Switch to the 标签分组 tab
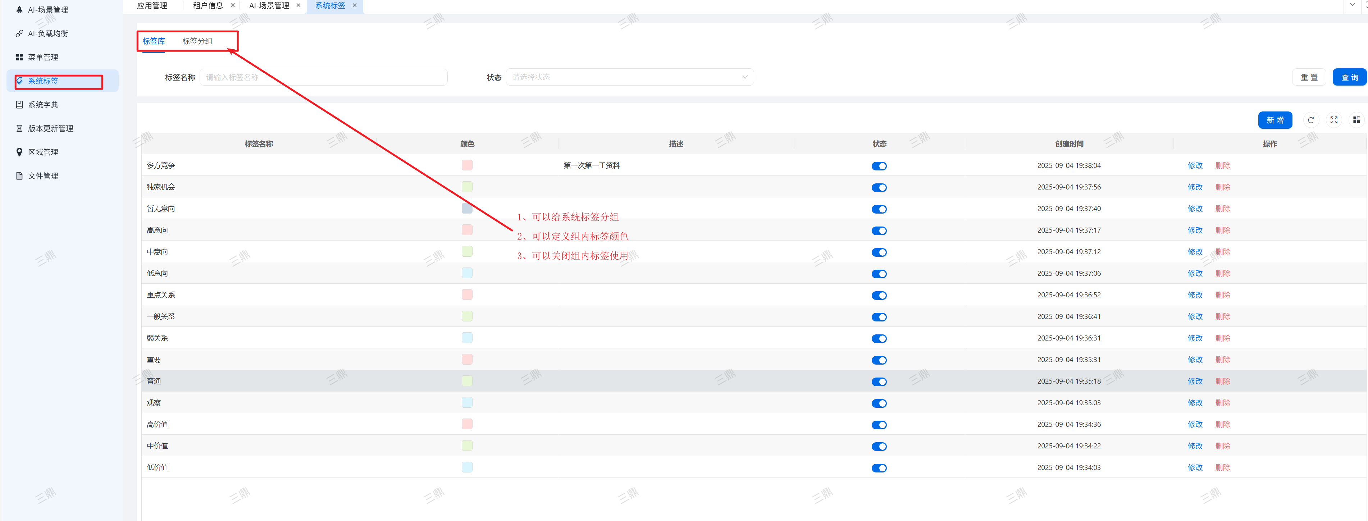The width and height of the screenshot is (1368, 521). pos(197,41)
